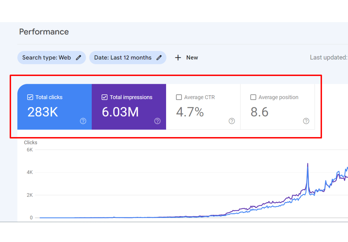Click the tallest spike peak on chart
This screenshot has height=242, width=348.
click(308, 164)
